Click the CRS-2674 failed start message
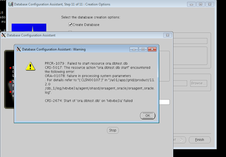226x157 pixels. click(89, 101)
